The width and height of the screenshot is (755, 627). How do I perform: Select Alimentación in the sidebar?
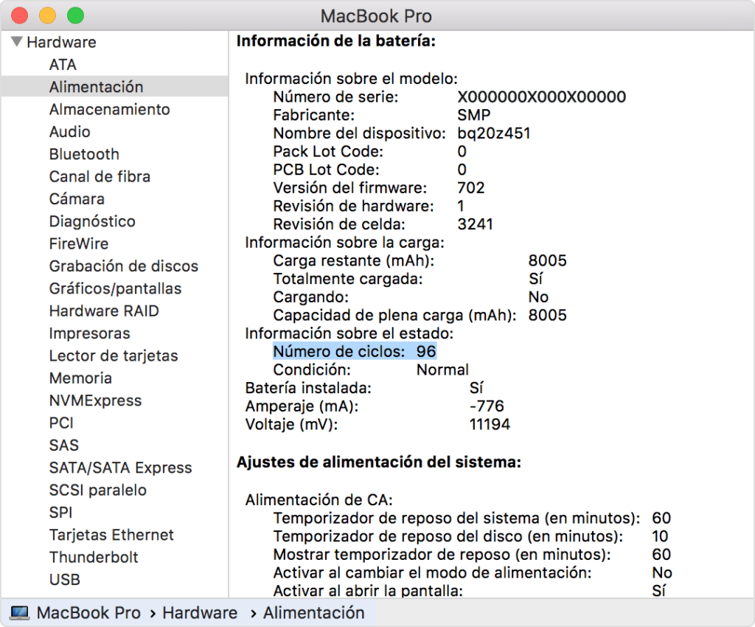click(x=114, y=87)
